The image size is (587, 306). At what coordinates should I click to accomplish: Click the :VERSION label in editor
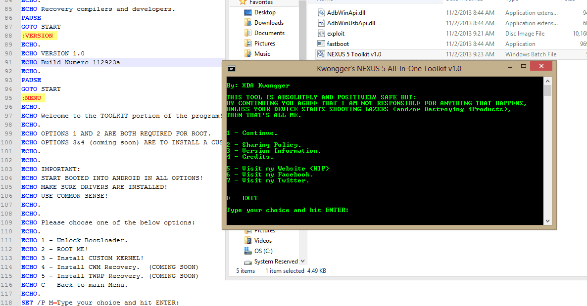39,36
